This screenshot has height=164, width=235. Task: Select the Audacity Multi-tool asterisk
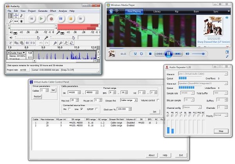point(21,21)
